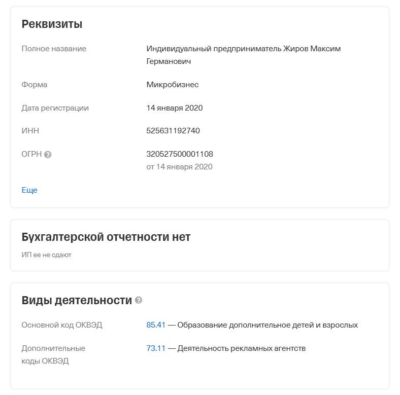
Task: Click the ОГРН number 320527500001108
Action: (x=180, y=154)
